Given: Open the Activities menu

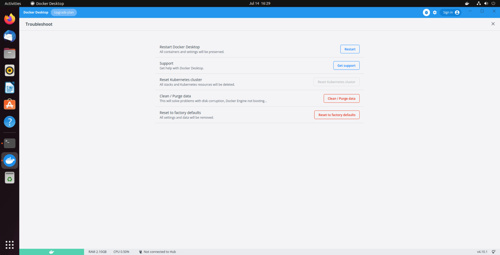Looking at the screenshot, I should pyautogui.click(x=12, y=3).
